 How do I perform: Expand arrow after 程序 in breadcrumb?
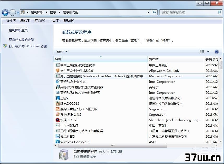click(x=60, y=13)
